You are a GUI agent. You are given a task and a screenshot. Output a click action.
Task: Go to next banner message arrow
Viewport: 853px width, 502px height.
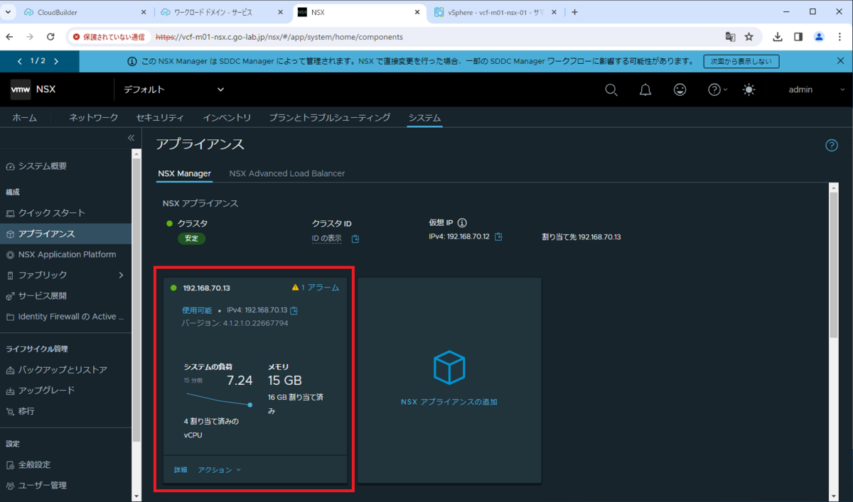[56, 61]
